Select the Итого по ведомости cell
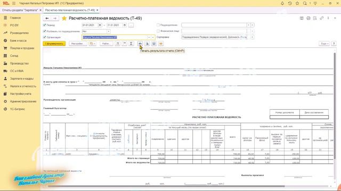341x191 pixels. coord(137,162)
